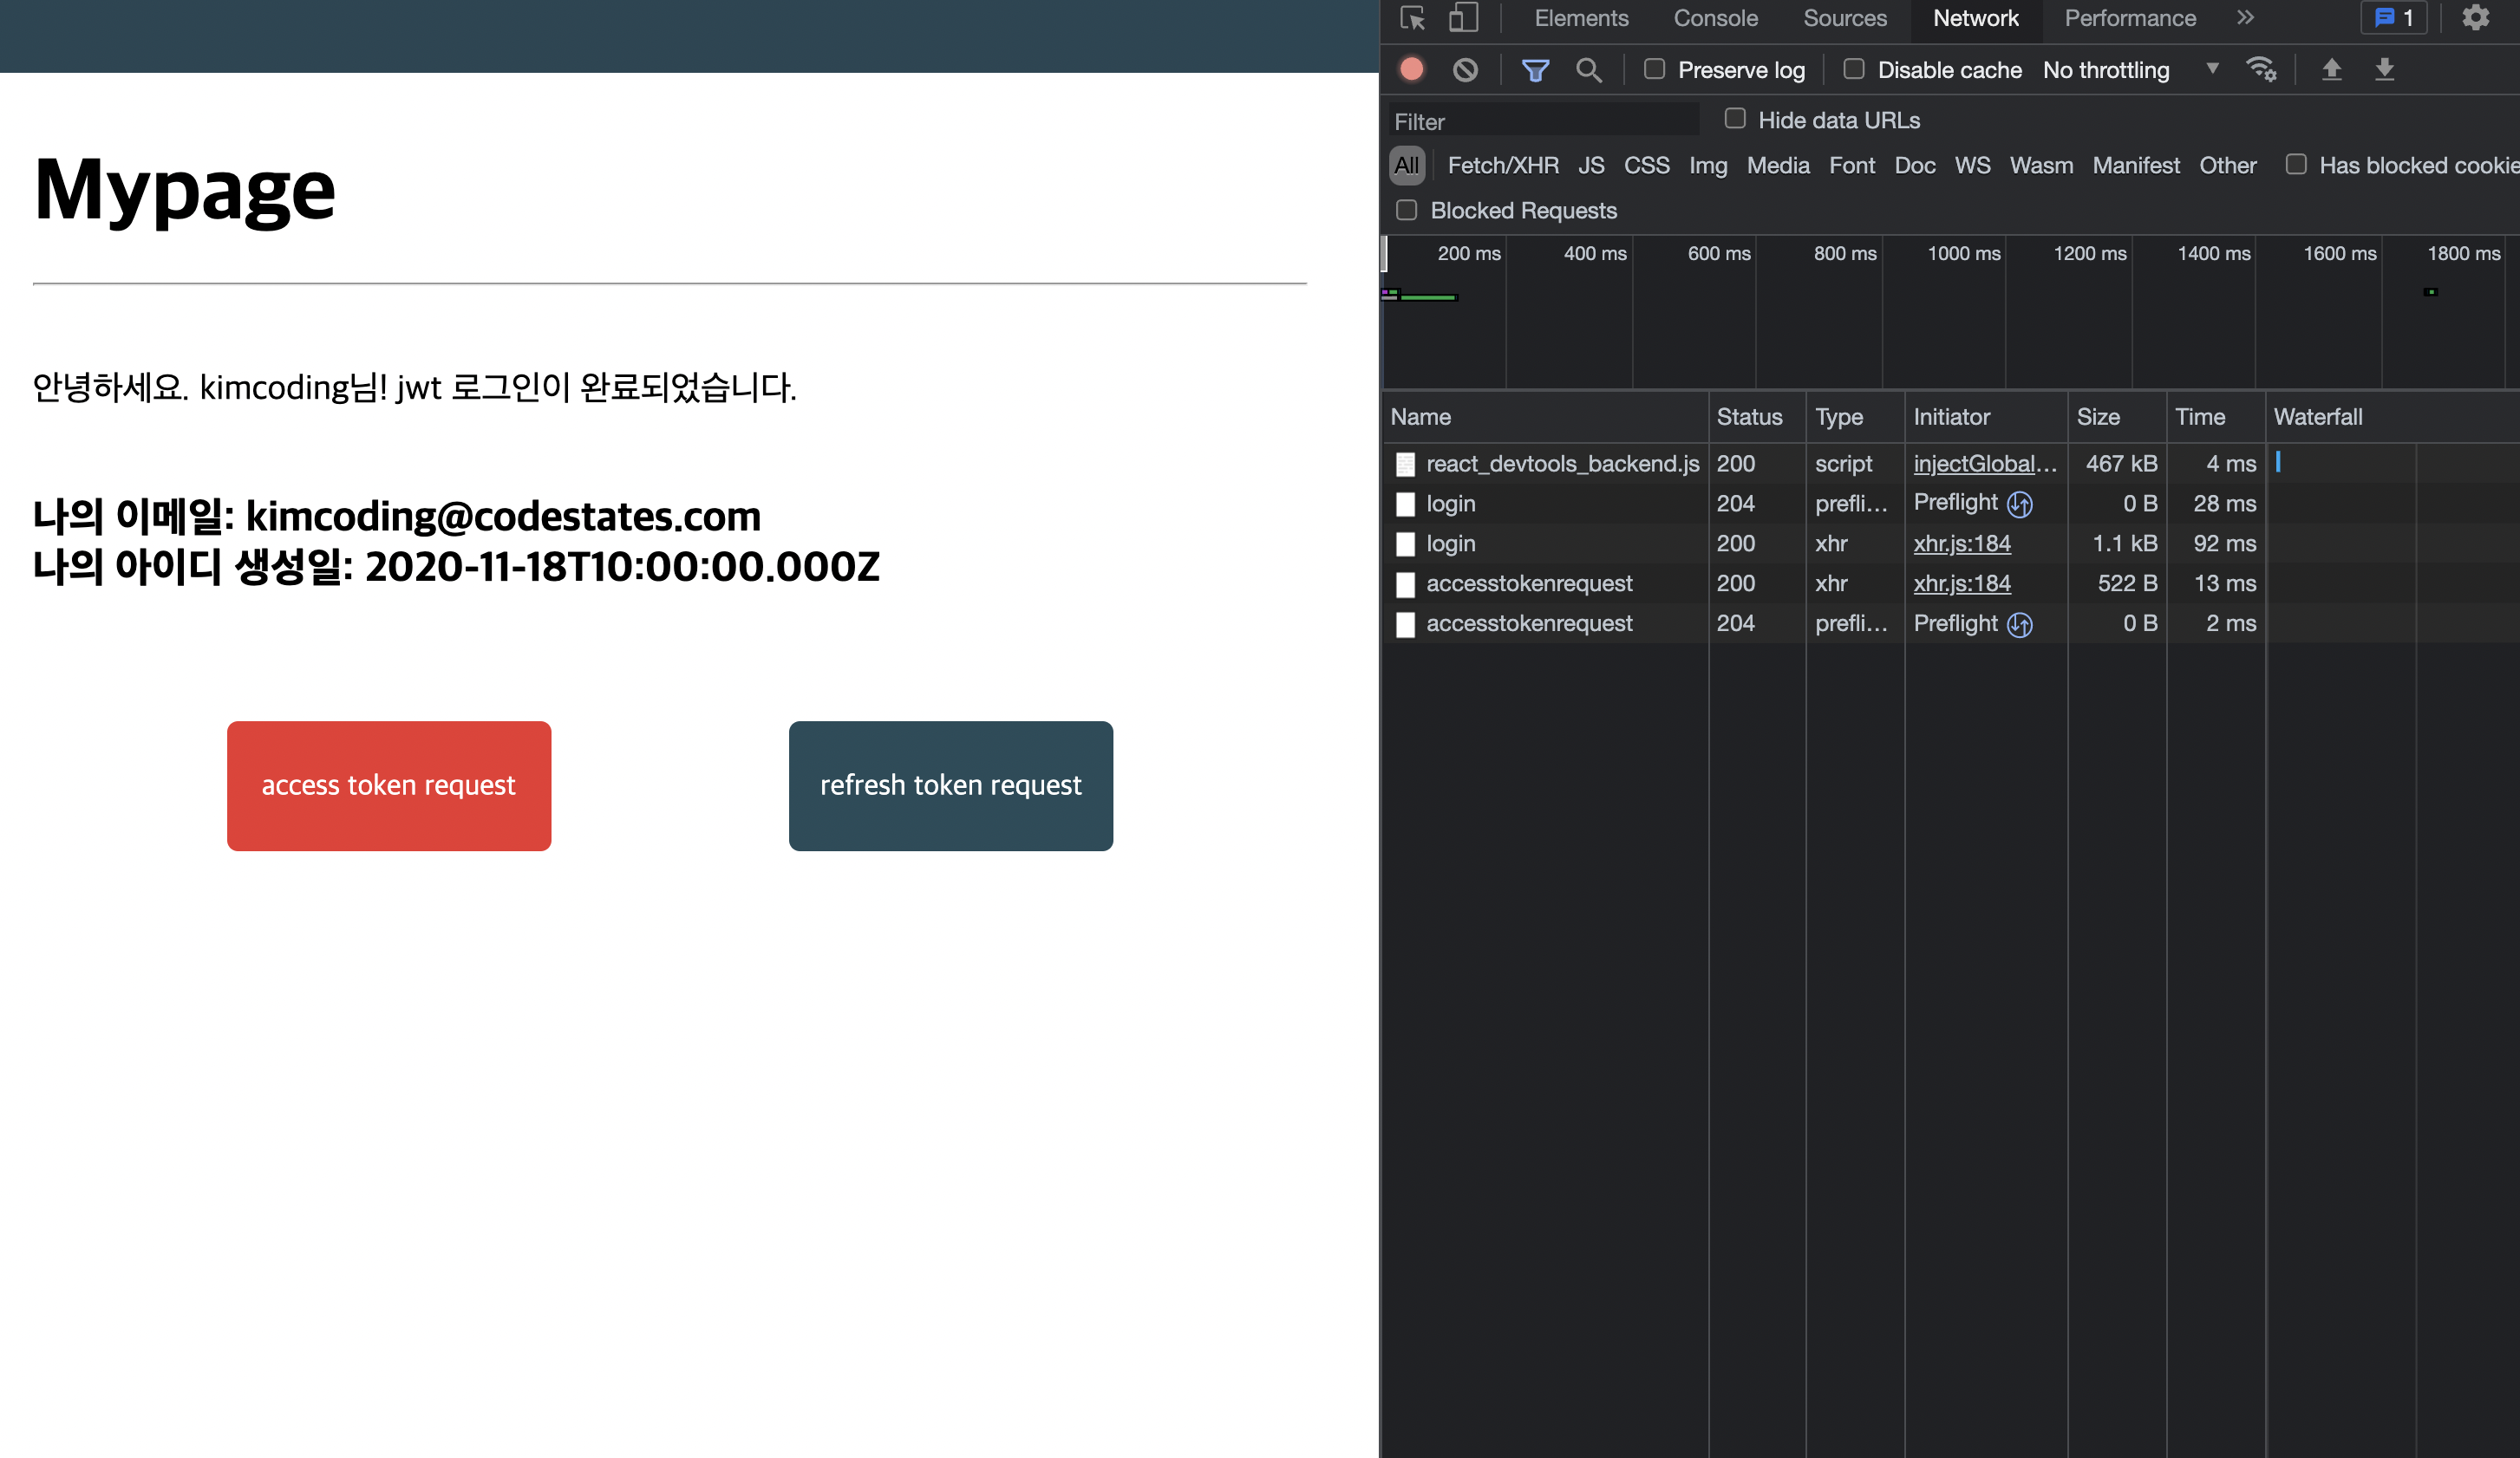2520x1458 pixels.
Task: Filter requests by Fetch/XHR
Action: tap(1502, 165)
